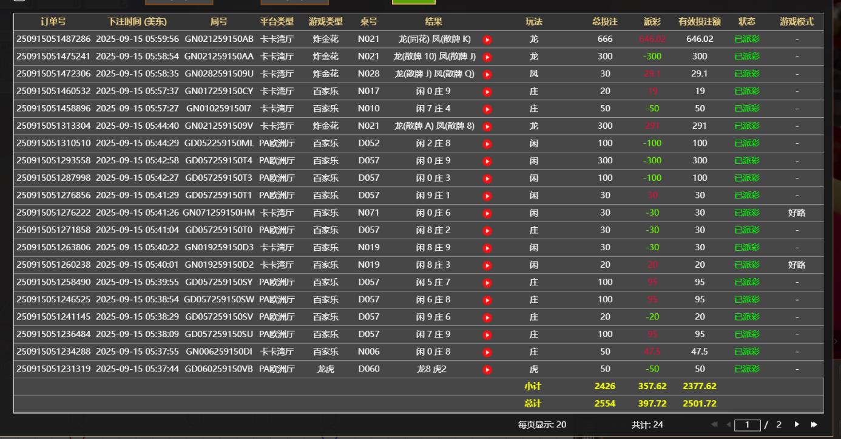Click play icon beside result 闲 7 庄 4
The height and width of the screenshot is (439, 841).
487,109
